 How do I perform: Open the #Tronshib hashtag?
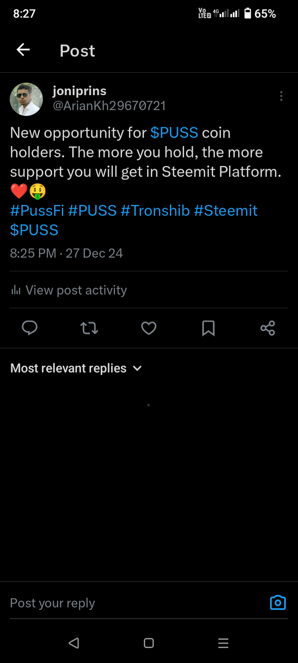coord(155,211)
